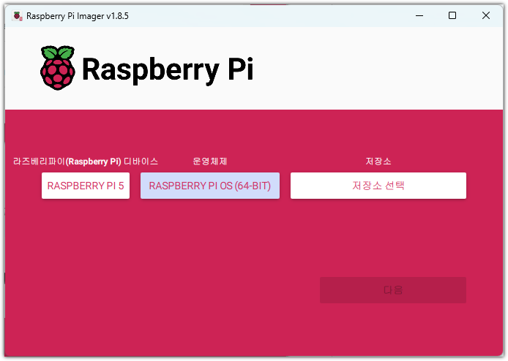Open the 저장소 선택 storage picker
The image size is (508, 361).
[x=378, y=186]
